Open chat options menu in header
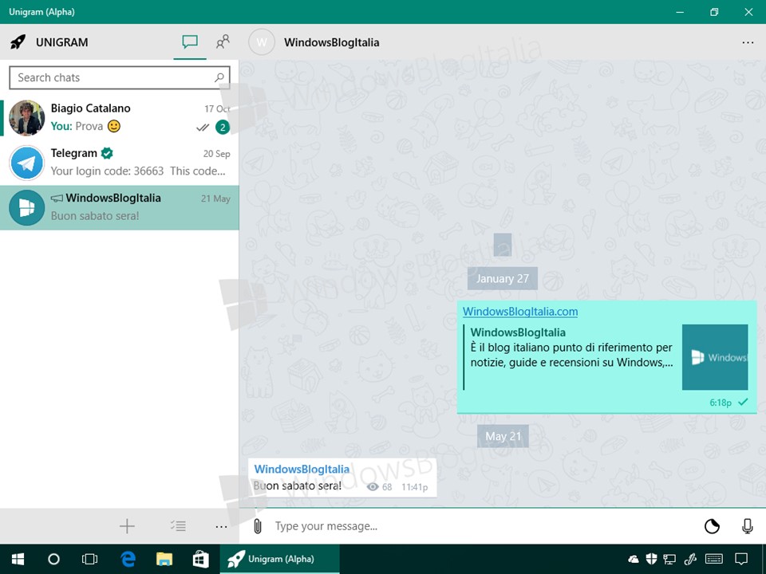 click(748, 42)
